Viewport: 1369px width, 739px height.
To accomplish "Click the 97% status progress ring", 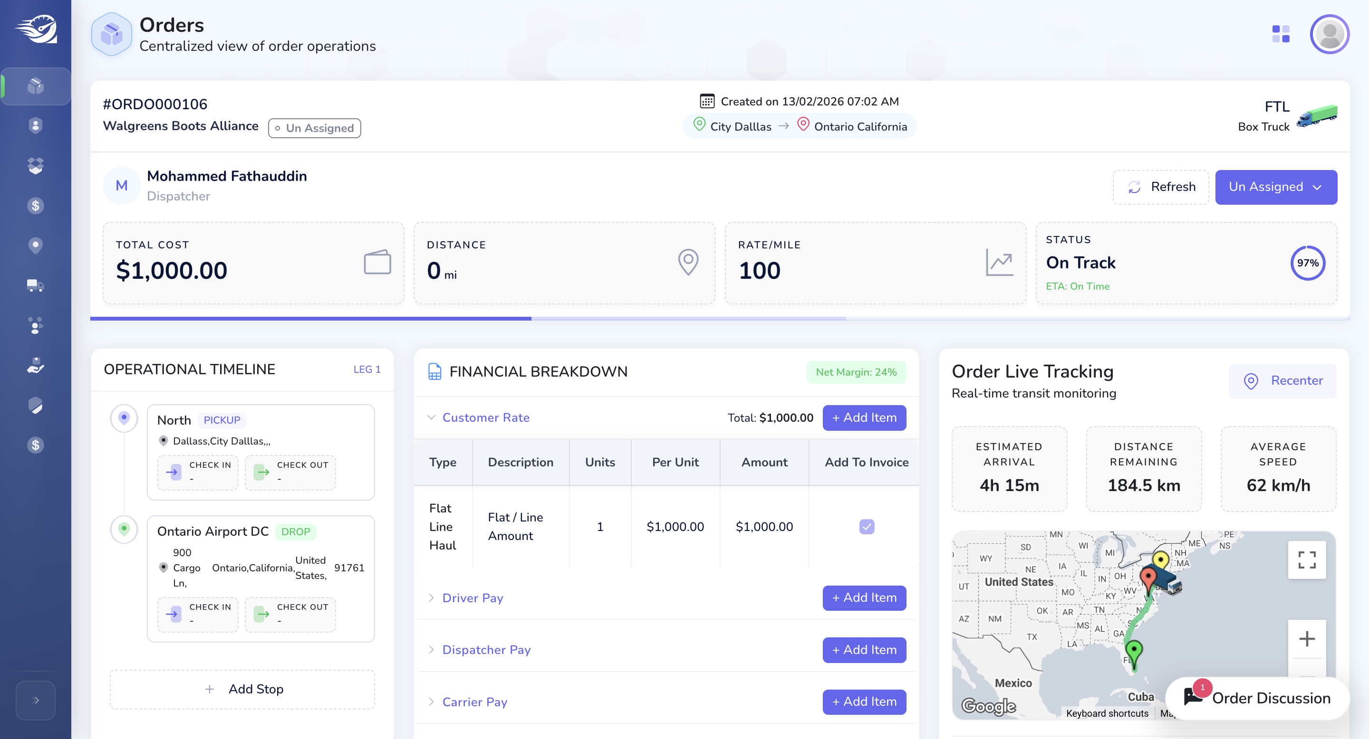I will (1307, 263).
